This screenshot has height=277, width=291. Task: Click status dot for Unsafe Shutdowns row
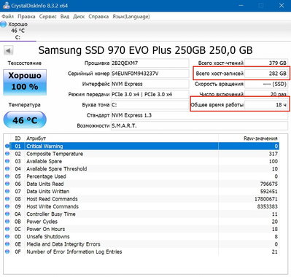(x=7, y=237)
